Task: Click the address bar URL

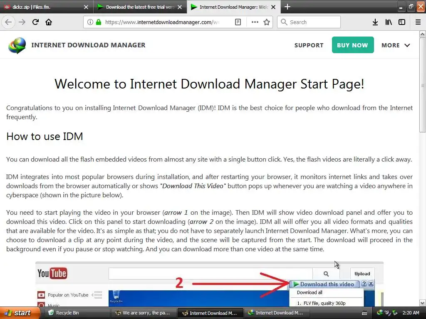Action: tap(162, 22)
